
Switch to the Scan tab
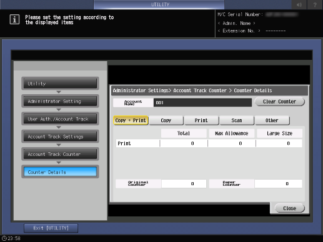237,120
